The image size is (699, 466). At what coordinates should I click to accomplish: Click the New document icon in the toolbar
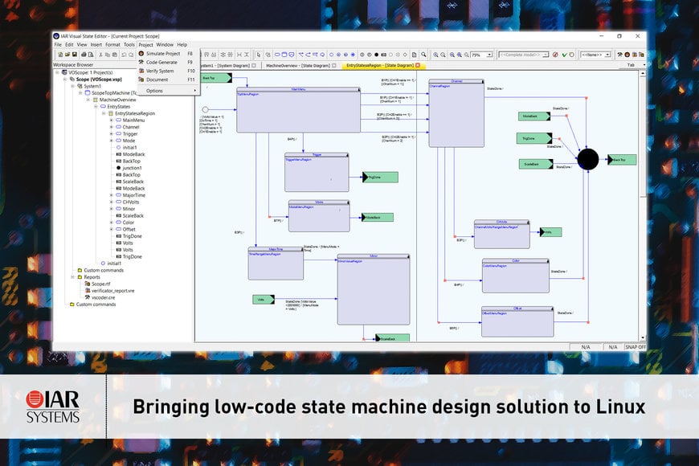59,55
